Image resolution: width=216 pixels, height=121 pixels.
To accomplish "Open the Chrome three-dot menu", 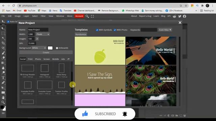I will click(x=213, y=6).
